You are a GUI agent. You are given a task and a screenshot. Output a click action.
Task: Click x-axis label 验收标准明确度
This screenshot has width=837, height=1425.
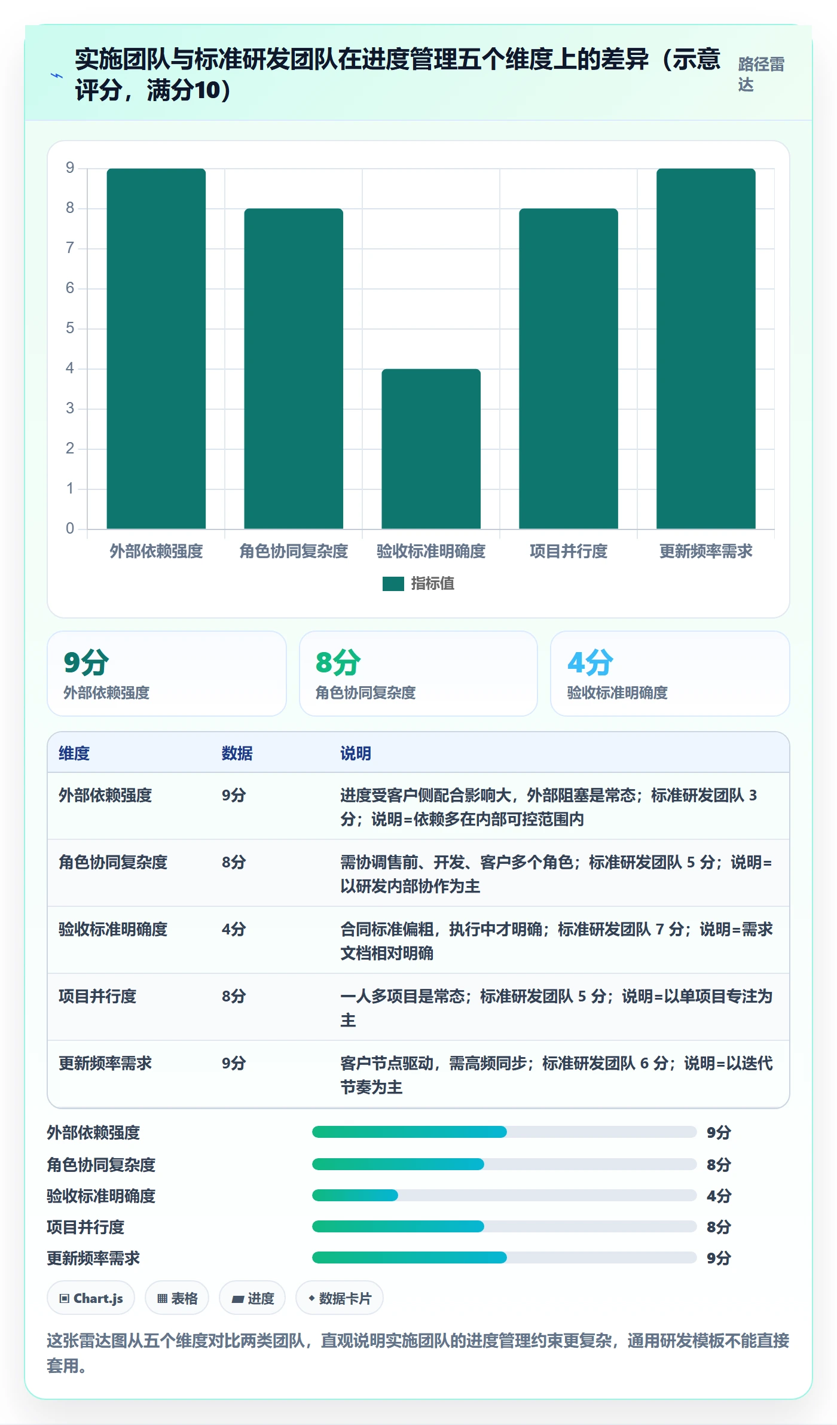[x=431, y=552]
